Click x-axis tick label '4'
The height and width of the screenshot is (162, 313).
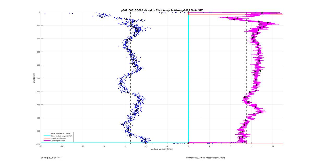point(209,146)
